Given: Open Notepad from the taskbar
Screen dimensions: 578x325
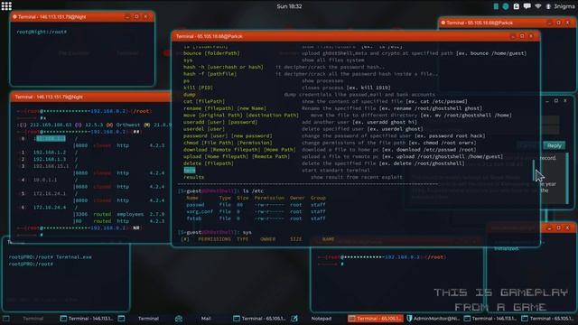Looking at the screenshot, I should click(322, 319).
